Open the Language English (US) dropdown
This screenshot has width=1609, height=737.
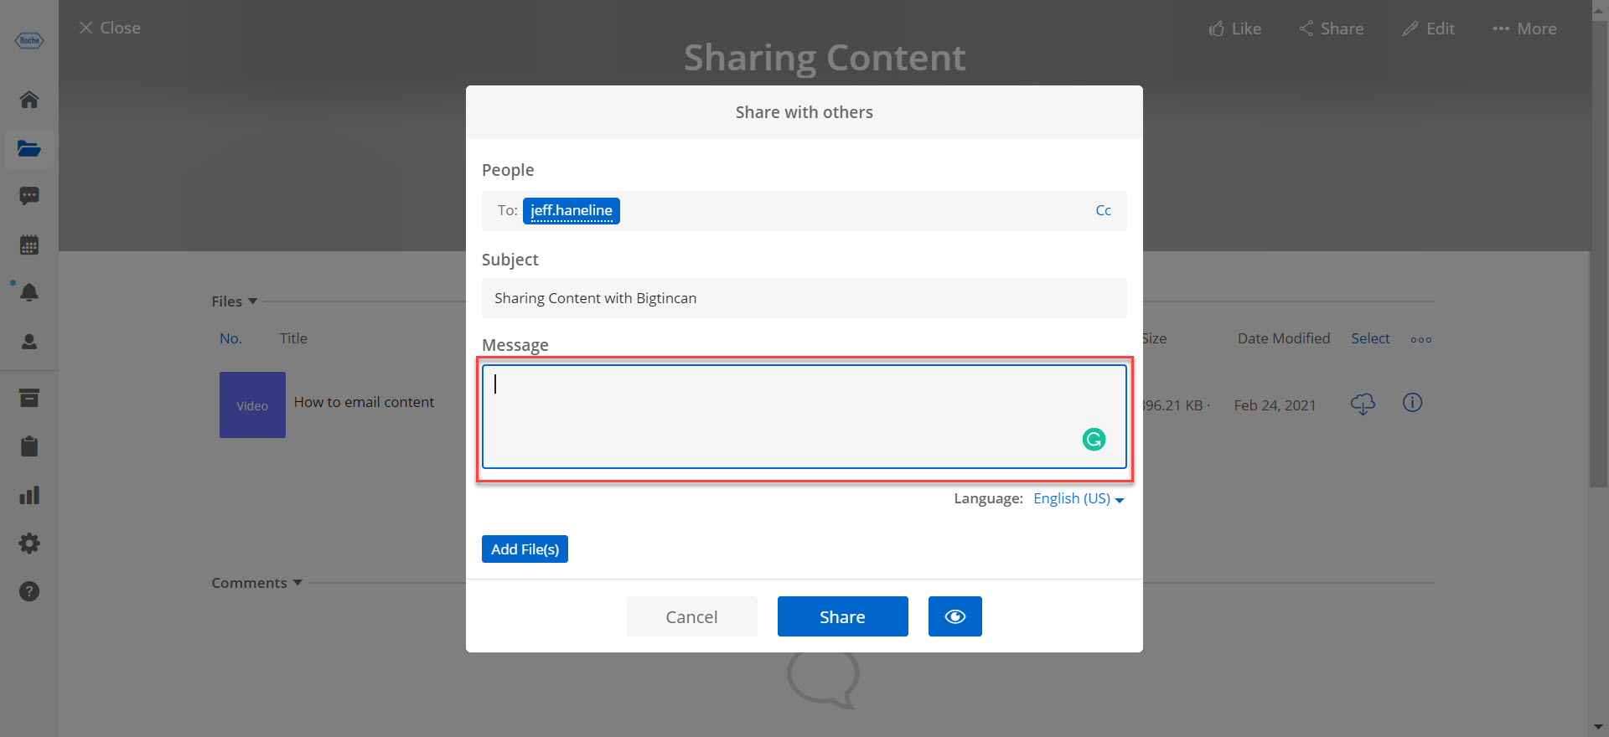click(x=1079, y=498)
